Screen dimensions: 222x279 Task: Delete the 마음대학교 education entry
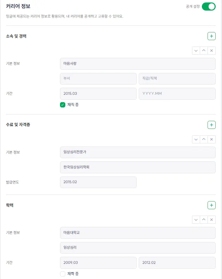point(212,220)
